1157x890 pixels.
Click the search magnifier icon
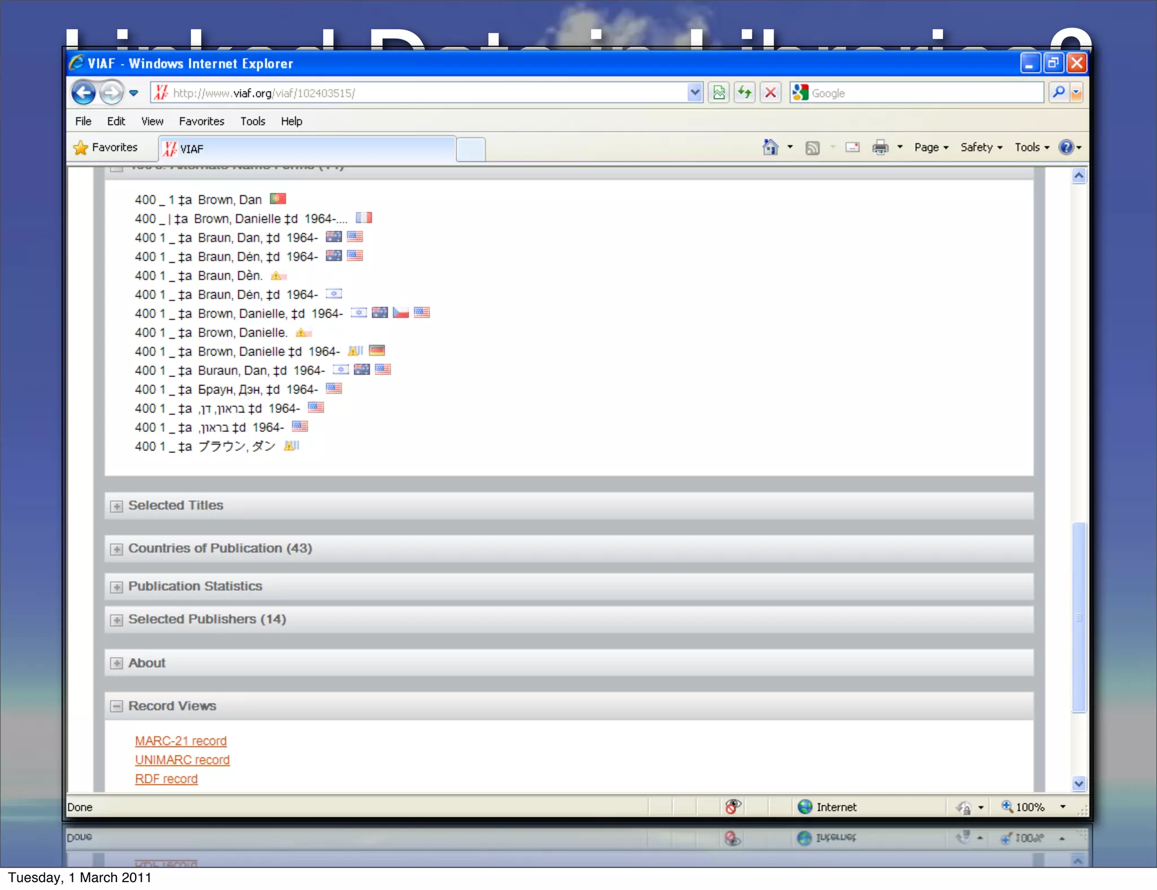pos(1058,93)
